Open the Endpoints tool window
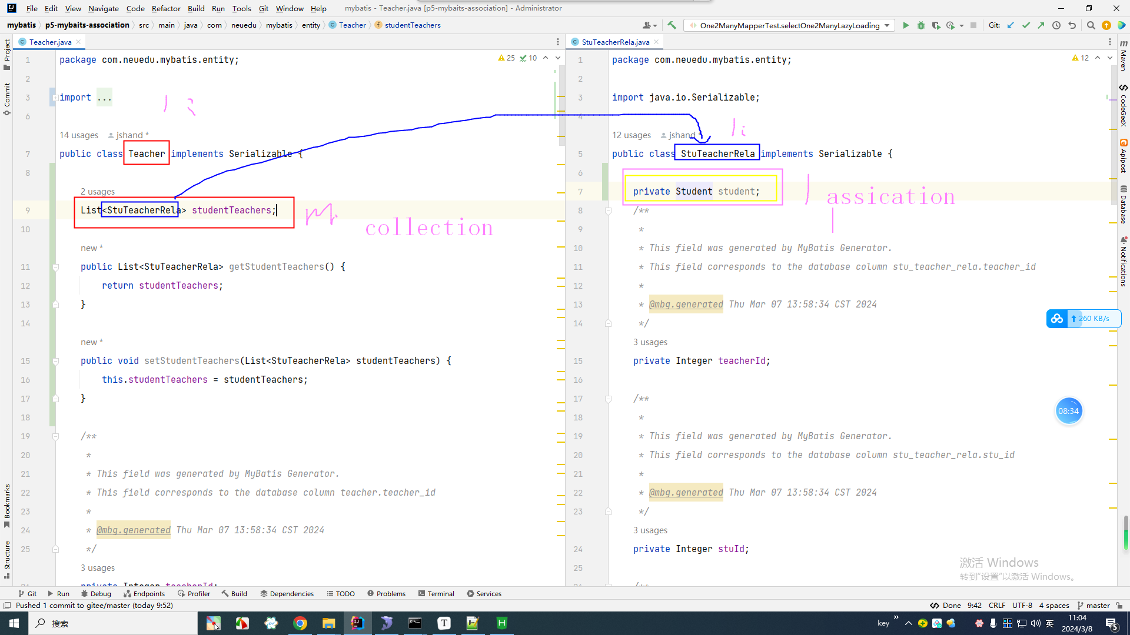 click(x=144, y=594)
